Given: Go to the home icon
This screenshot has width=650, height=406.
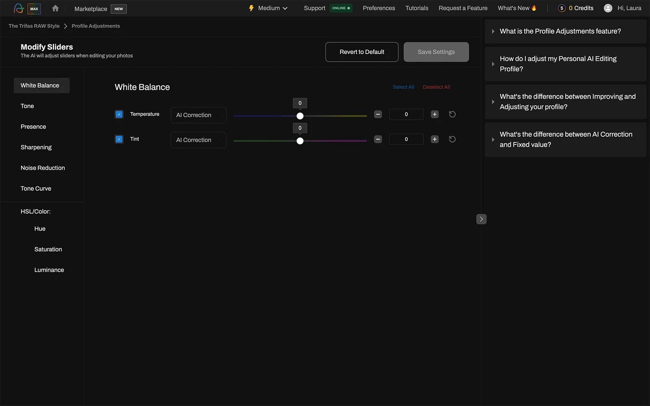Looking at the screenshot, I should point(55,8).
